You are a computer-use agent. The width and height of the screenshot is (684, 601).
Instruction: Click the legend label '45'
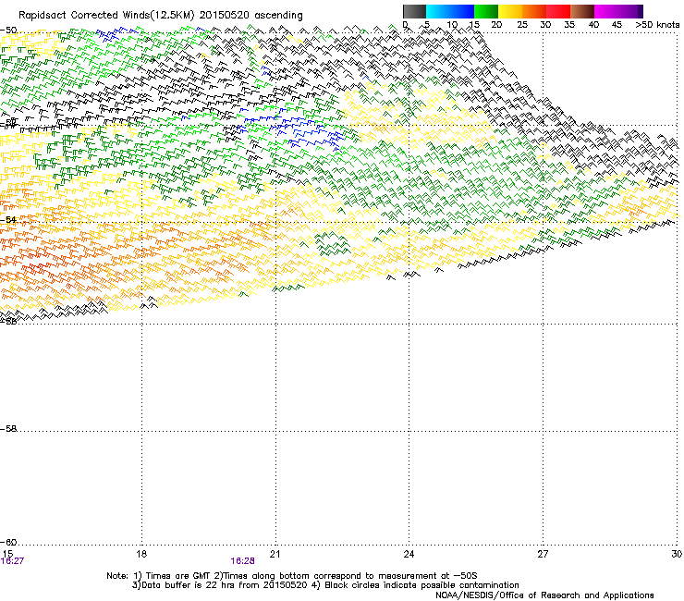pyautogui.click(x=617, y=25)
